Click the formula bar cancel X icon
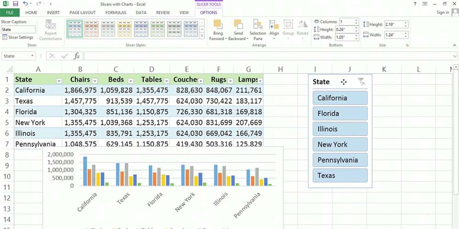459x229 pixels. 52,56
